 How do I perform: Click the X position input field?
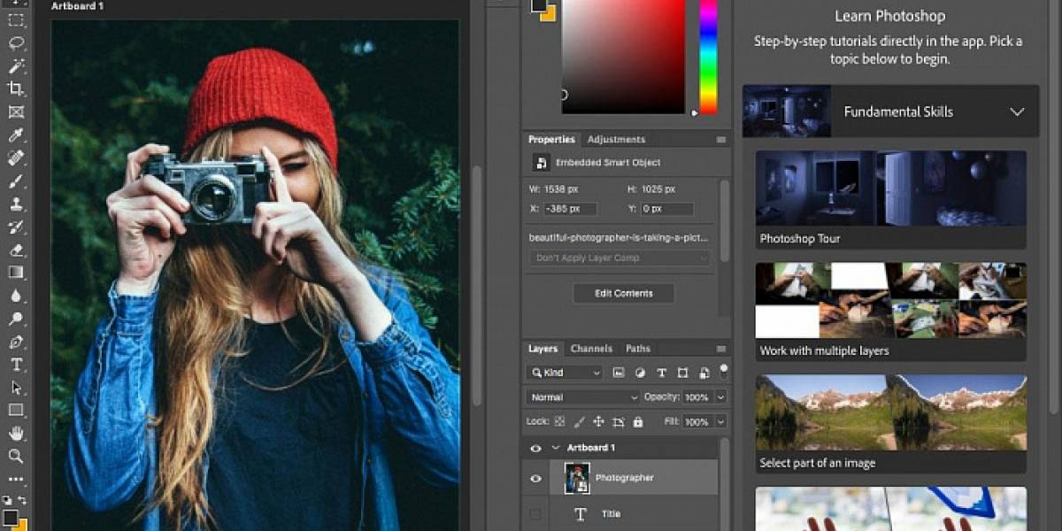pyautogui.click(x=570, y=209)
